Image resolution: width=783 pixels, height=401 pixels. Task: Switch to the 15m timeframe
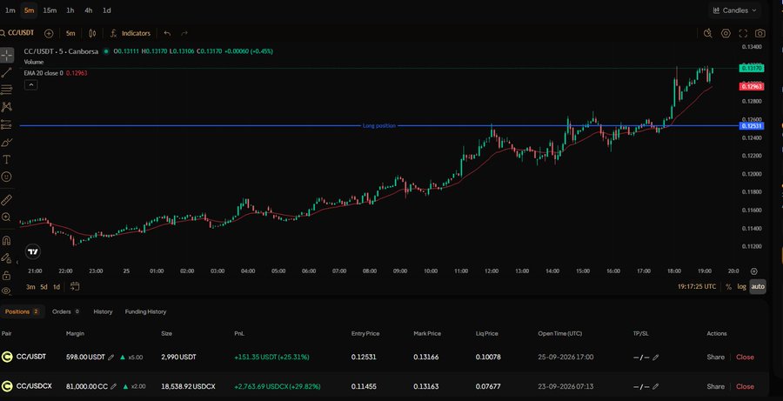click(50, 10)
